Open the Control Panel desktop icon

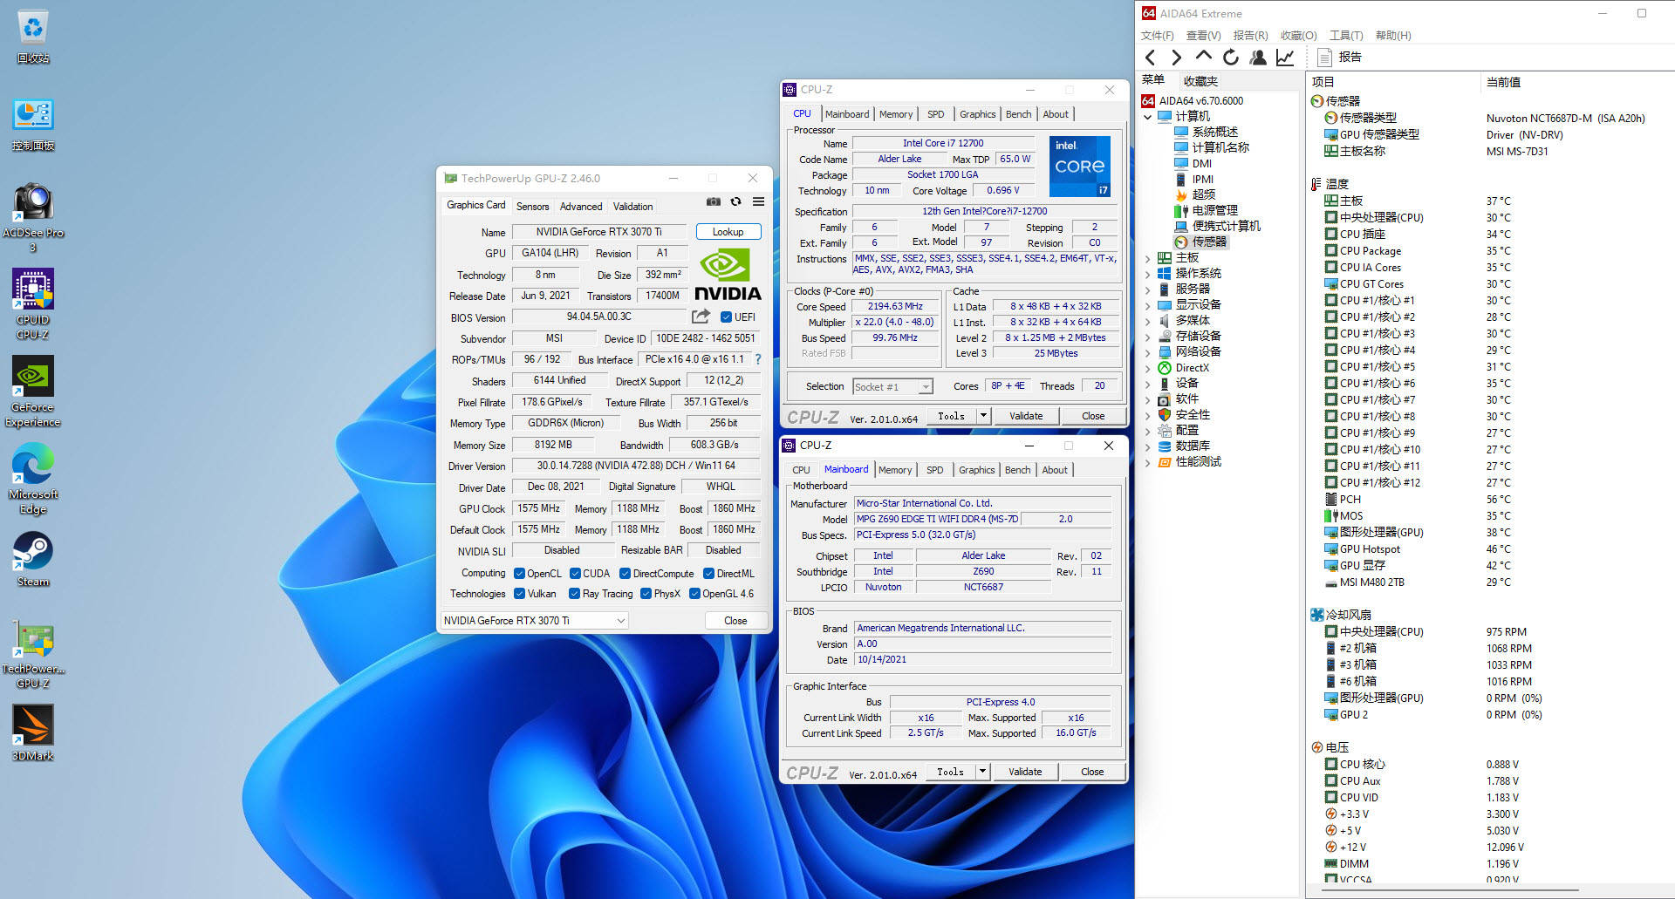(33, 124)
